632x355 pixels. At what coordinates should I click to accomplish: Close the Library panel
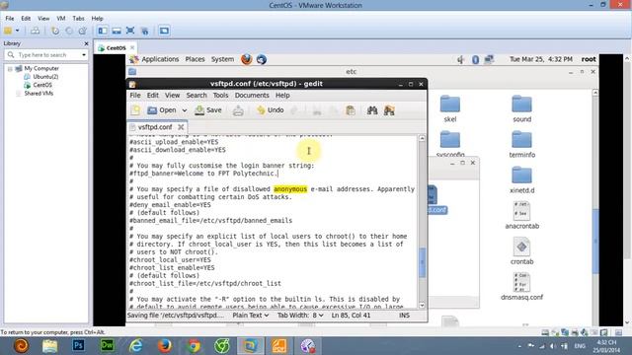click(86, 43)
